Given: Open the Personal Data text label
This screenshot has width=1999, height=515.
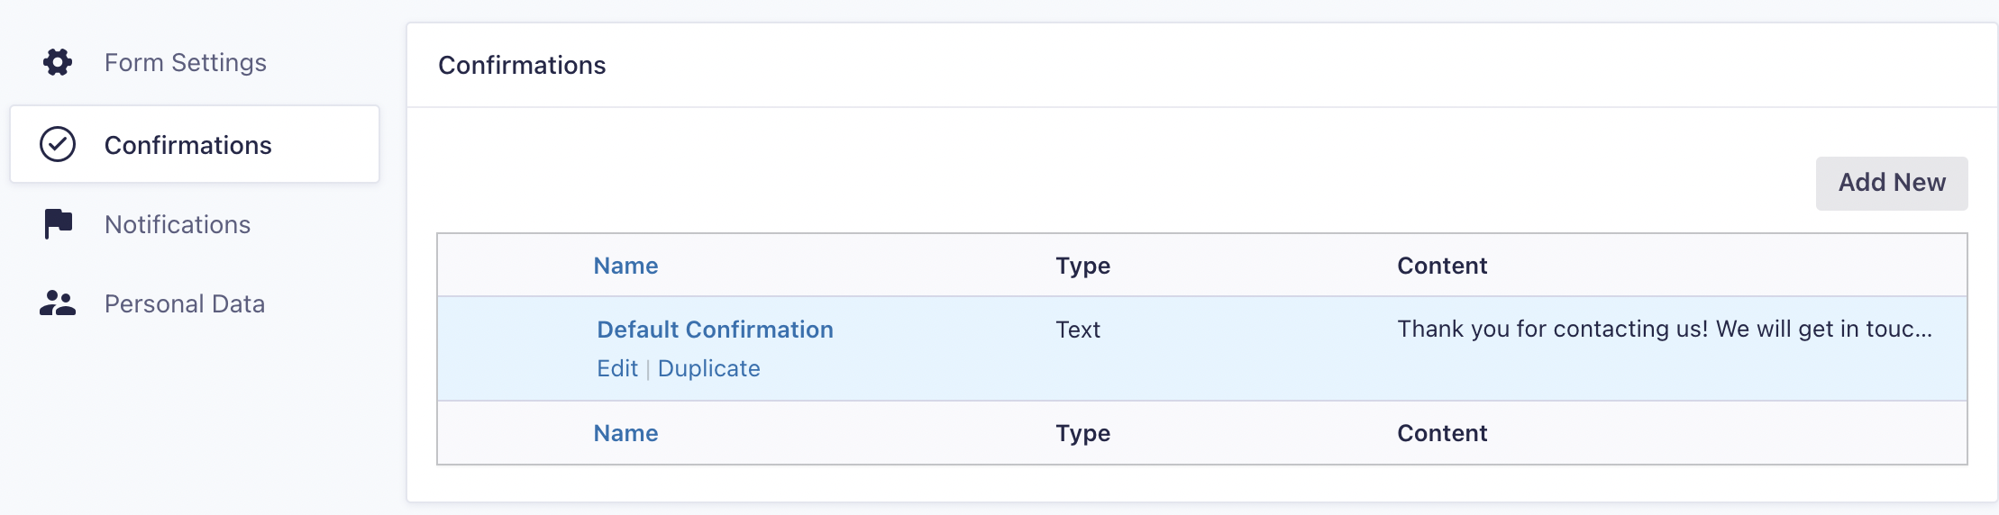Looking at the screenshot, I should click(185, 303).
